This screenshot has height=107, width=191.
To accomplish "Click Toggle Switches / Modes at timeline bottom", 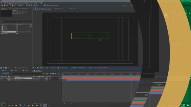I will pyautogui.click(x=39, y=103).
